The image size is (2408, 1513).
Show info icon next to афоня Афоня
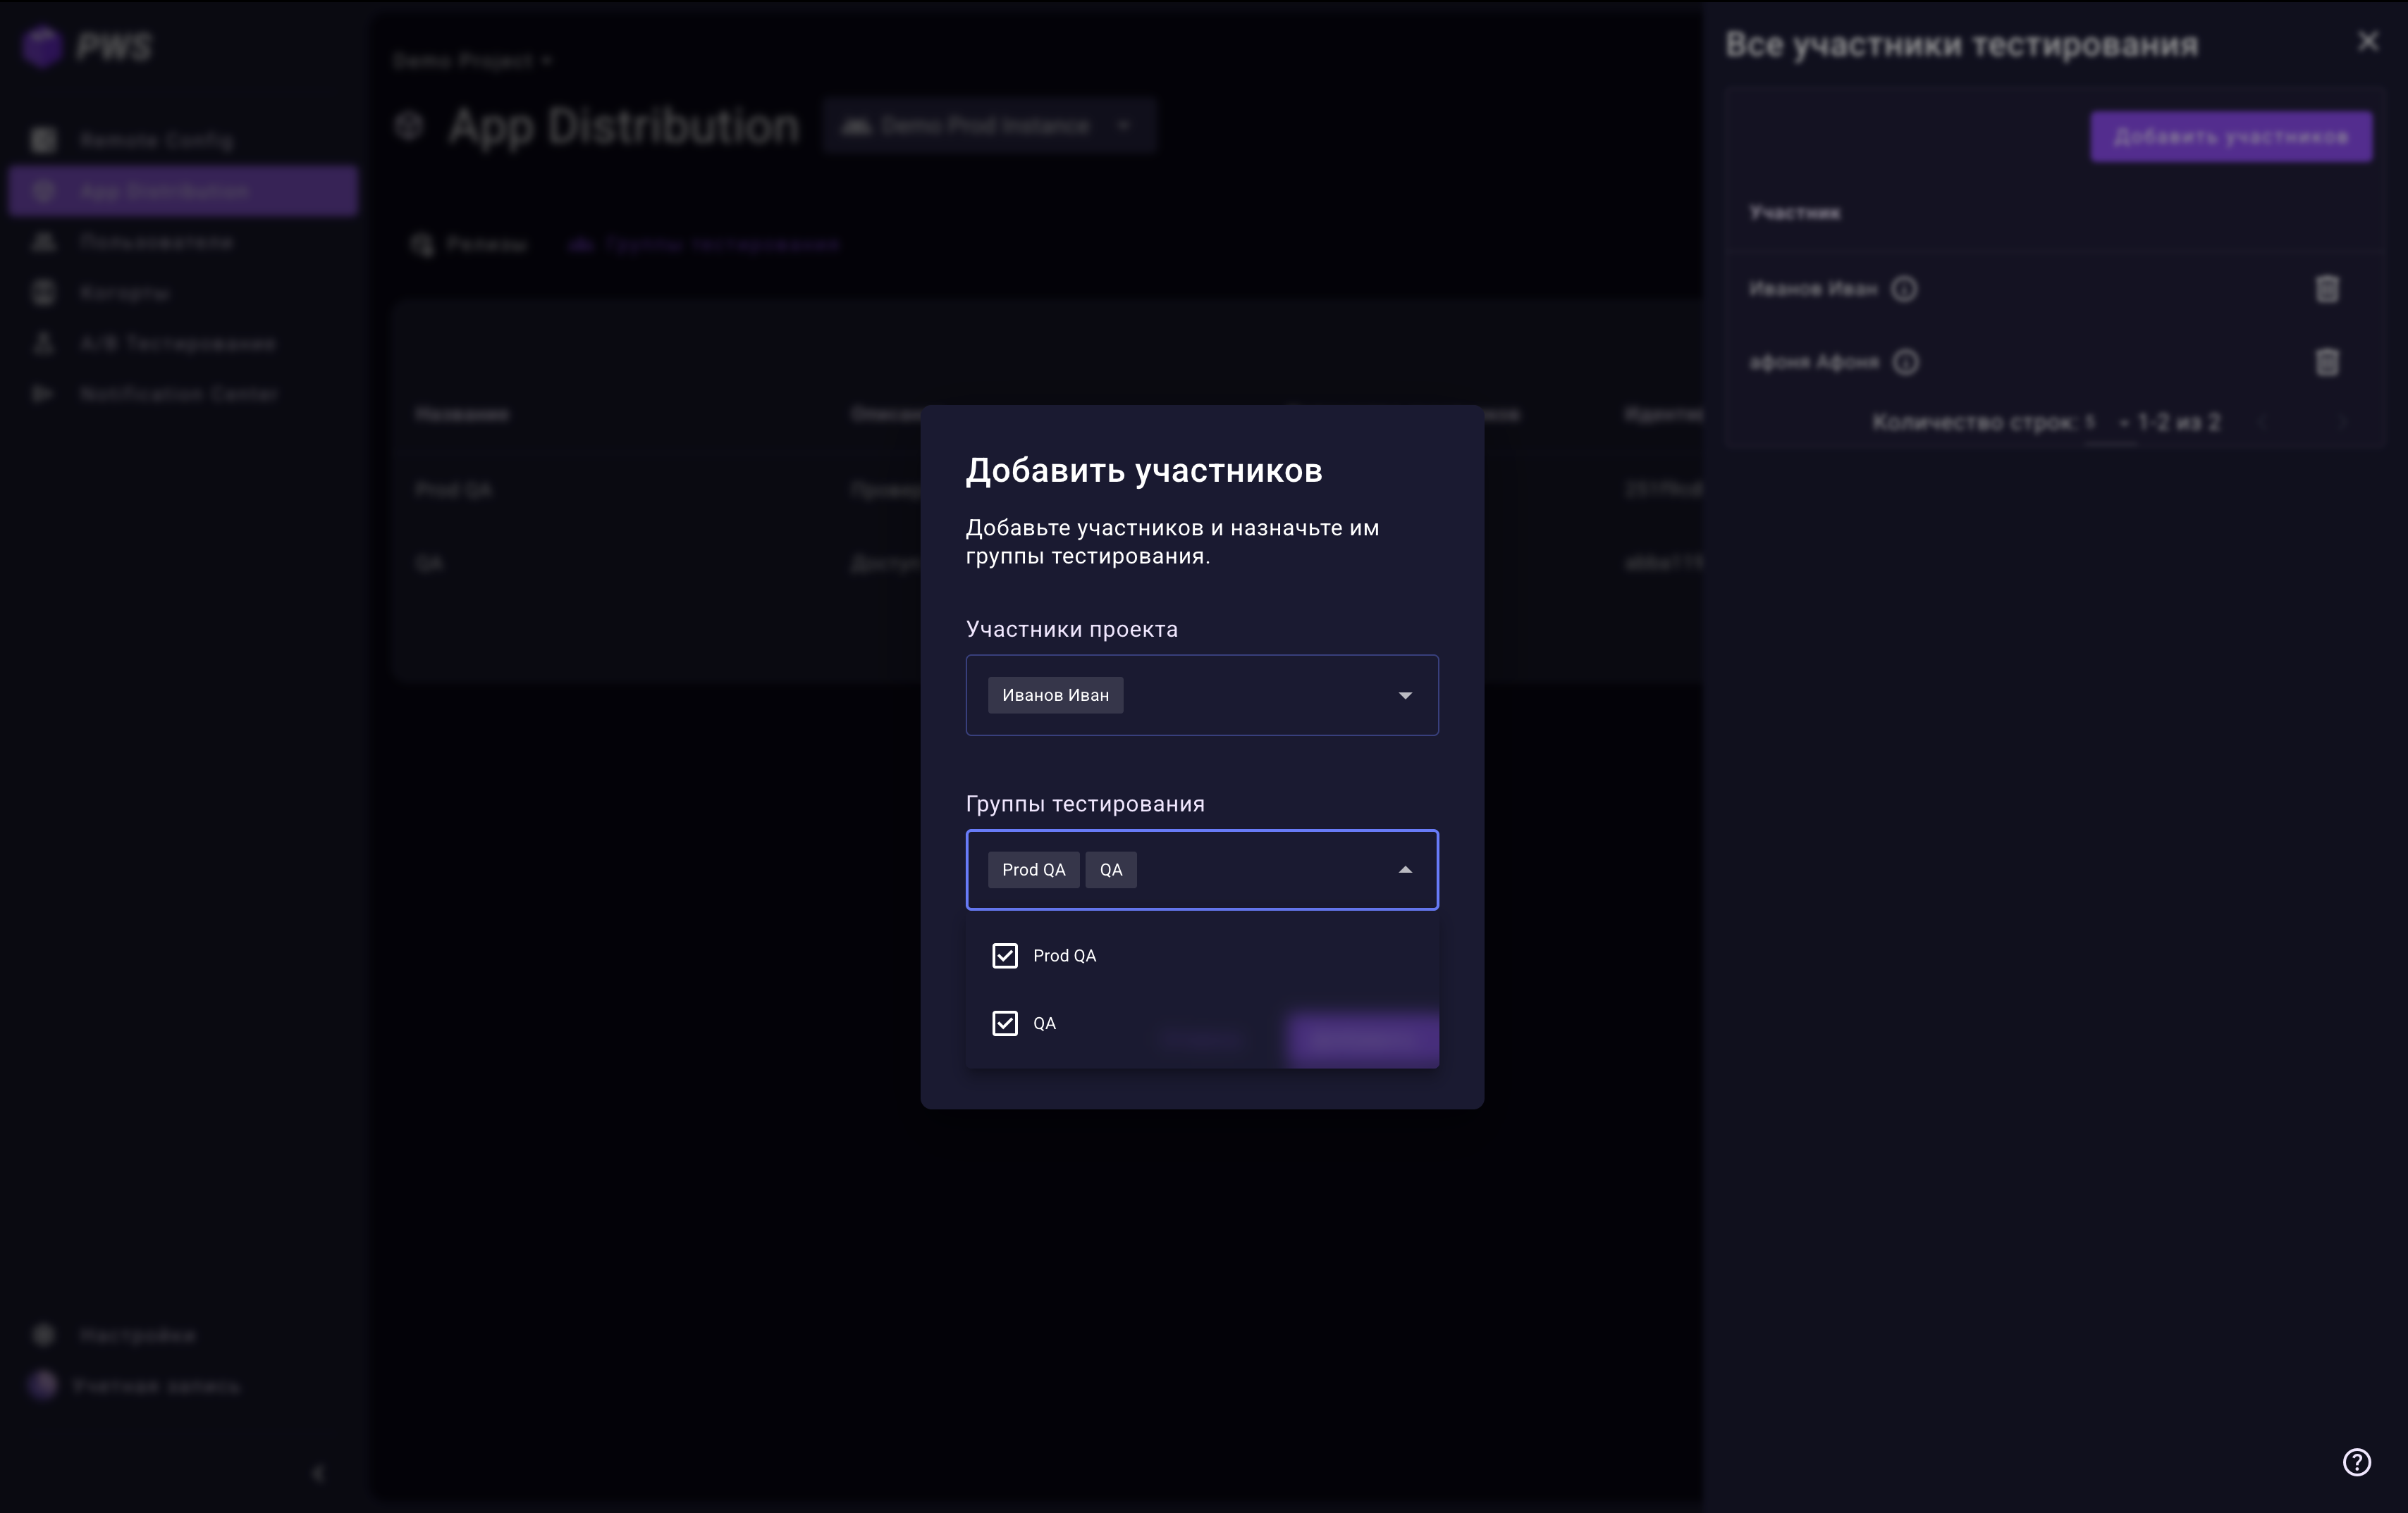click(1906, 362)
